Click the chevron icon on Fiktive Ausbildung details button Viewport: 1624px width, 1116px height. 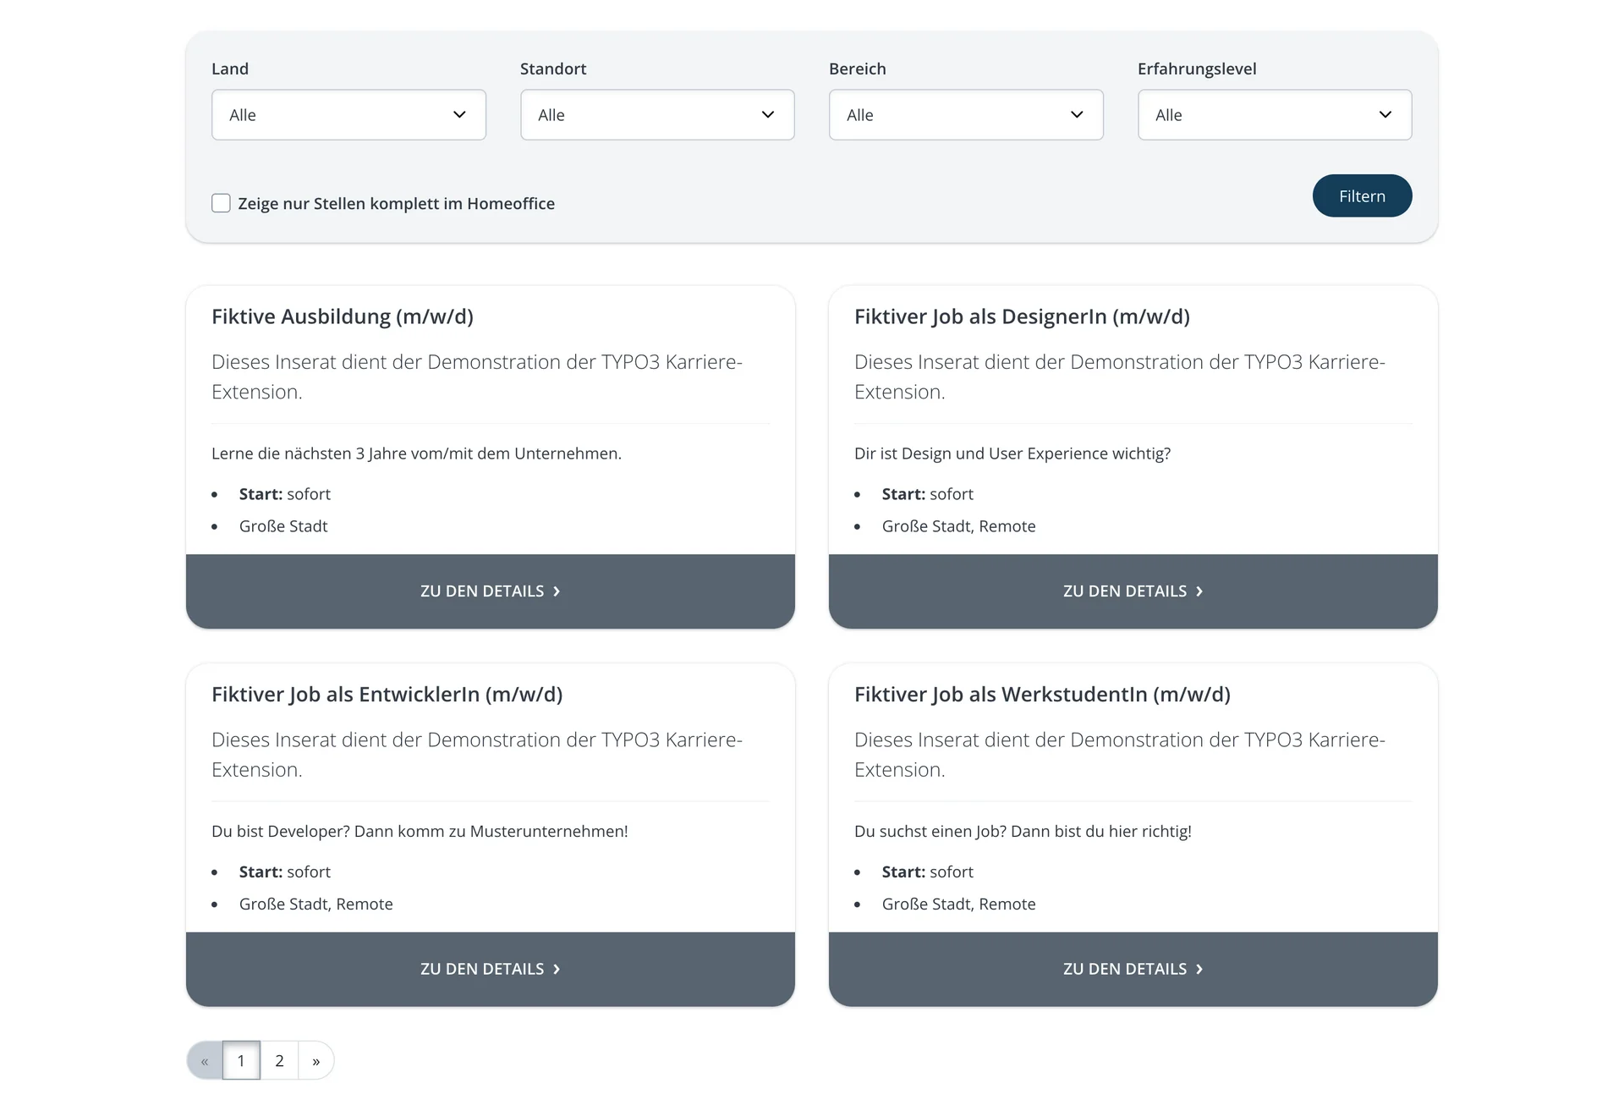(557, 591)
